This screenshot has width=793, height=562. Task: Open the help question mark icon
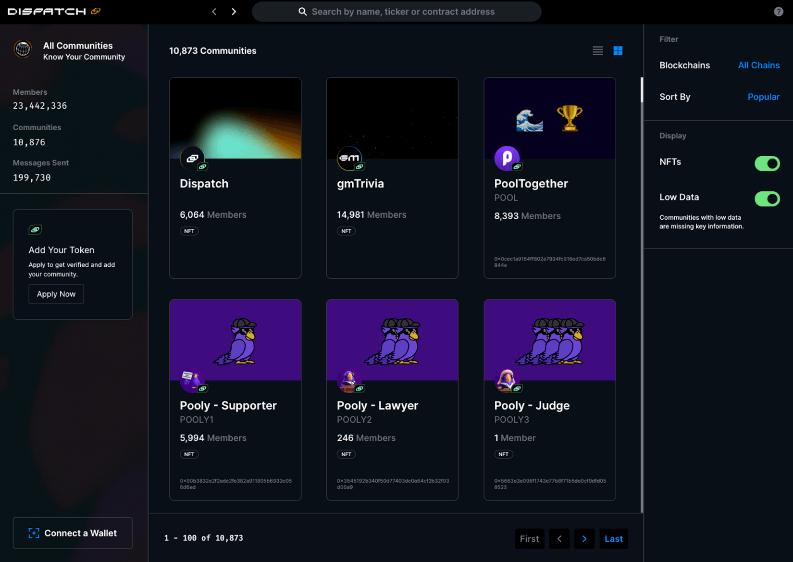[x=779, y=12]
